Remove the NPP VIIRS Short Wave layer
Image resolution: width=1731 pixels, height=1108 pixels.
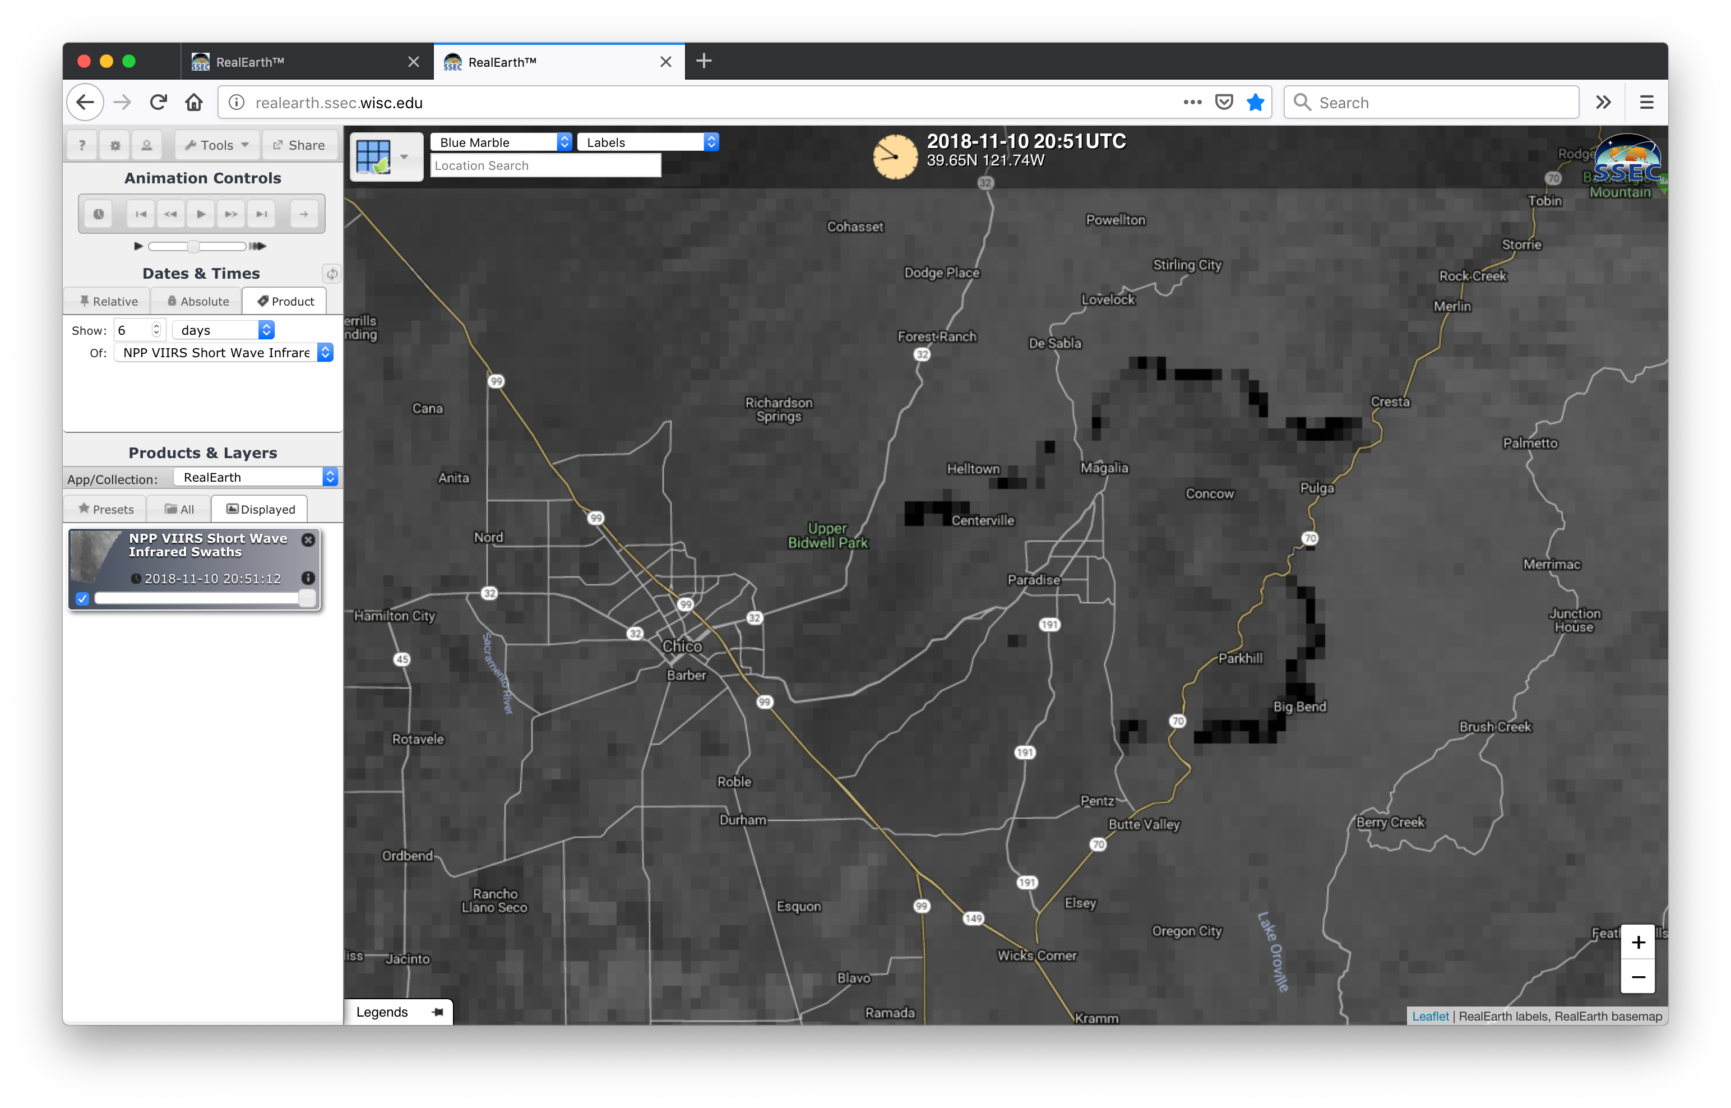click(308, 539)
